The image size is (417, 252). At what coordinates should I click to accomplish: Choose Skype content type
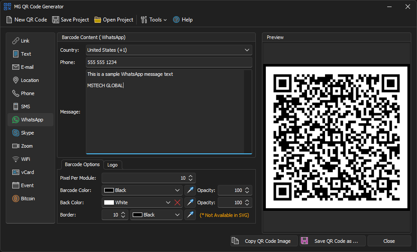coord(30,133)
